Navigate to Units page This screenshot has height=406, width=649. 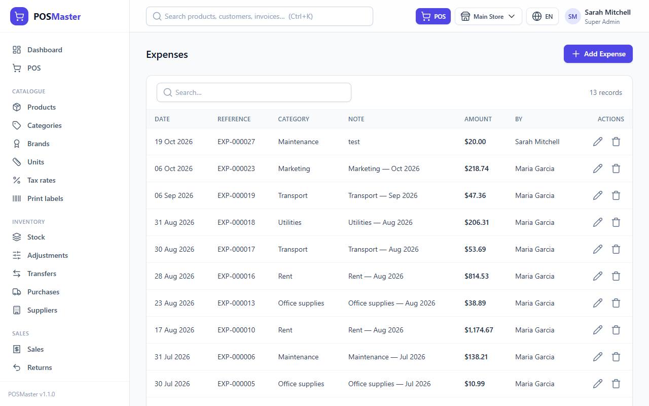64,162
